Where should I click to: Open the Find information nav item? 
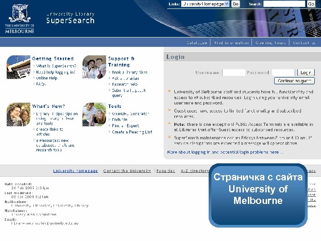coord(231,43)
